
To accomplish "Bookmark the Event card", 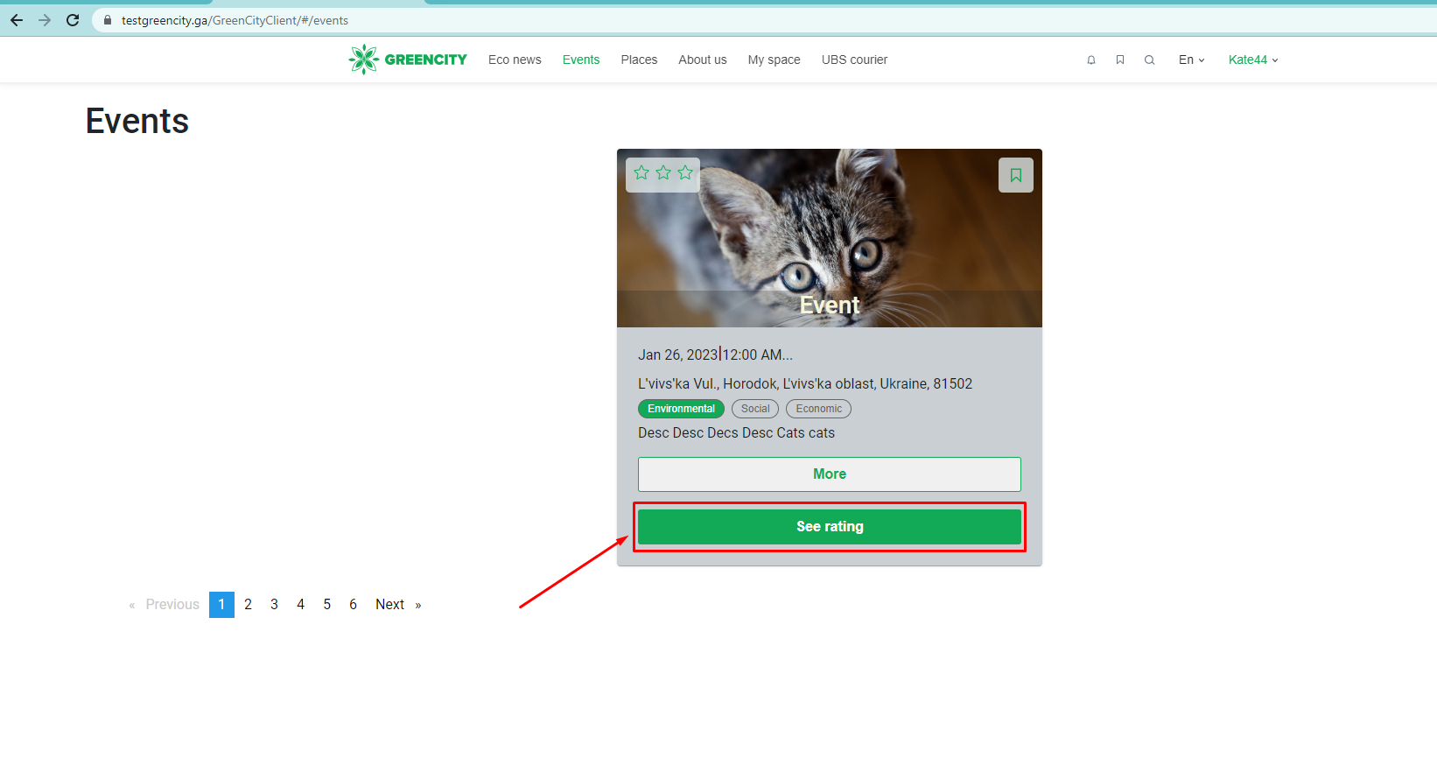I will click(x=1016, y=175).
